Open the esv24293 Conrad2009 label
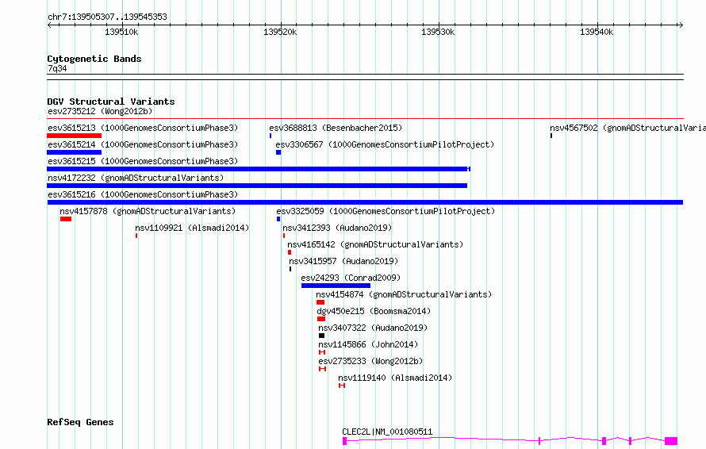 (351, 278)
